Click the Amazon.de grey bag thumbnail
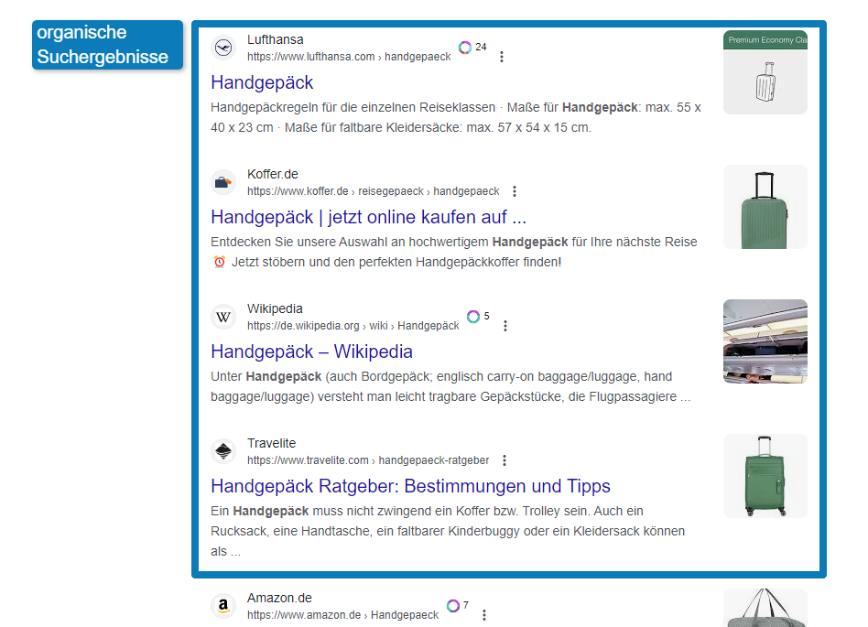The height and width of the screenshot is (627, 868). (765, 608)
